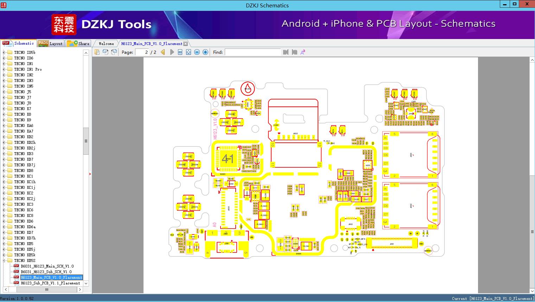
Task: Click the fit-width view icon
Action: point(180,52)
